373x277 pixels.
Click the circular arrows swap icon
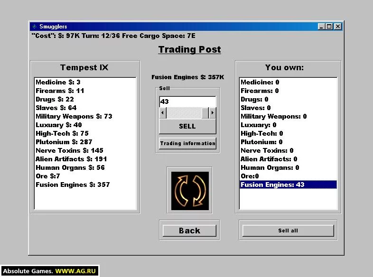coord(189,190)
